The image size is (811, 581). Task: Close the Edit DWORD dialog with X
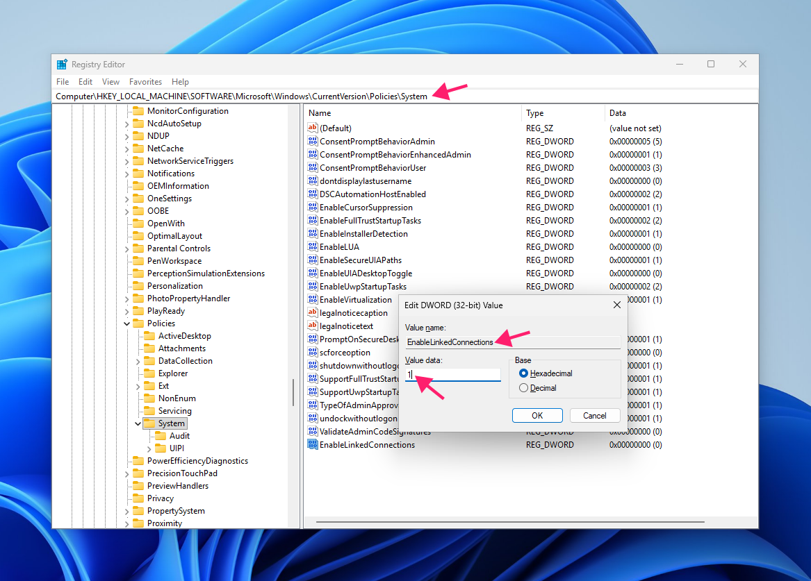616,305
